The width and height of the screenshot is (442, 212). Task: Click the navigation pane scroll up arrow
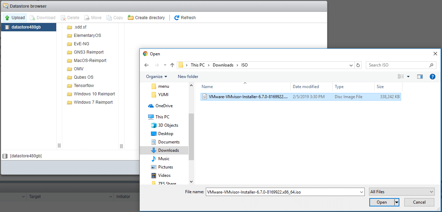click(191, 85)
